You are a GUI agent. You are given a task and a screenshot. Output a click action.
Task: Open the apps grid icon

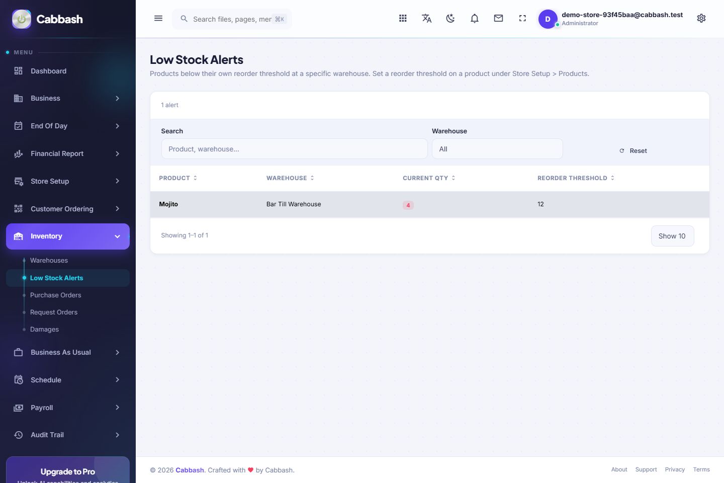coord(403,19)
